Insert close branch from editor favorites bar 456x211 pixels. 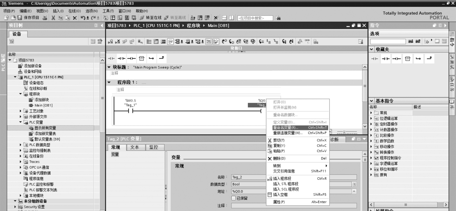pyautogui.click(x=161, y=58)
